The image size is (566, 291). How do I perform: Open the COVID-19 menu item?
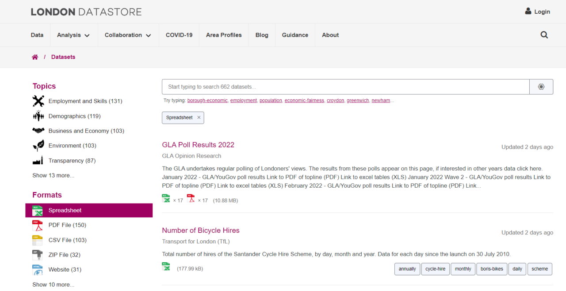point(179,35)
